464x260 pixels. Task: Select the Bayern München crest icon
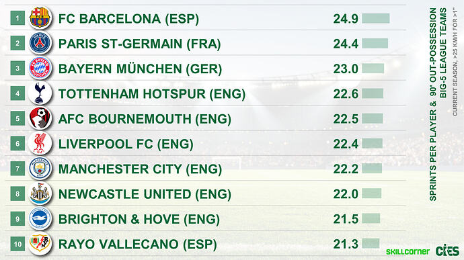pyautogui.click(x=40, y=68)
